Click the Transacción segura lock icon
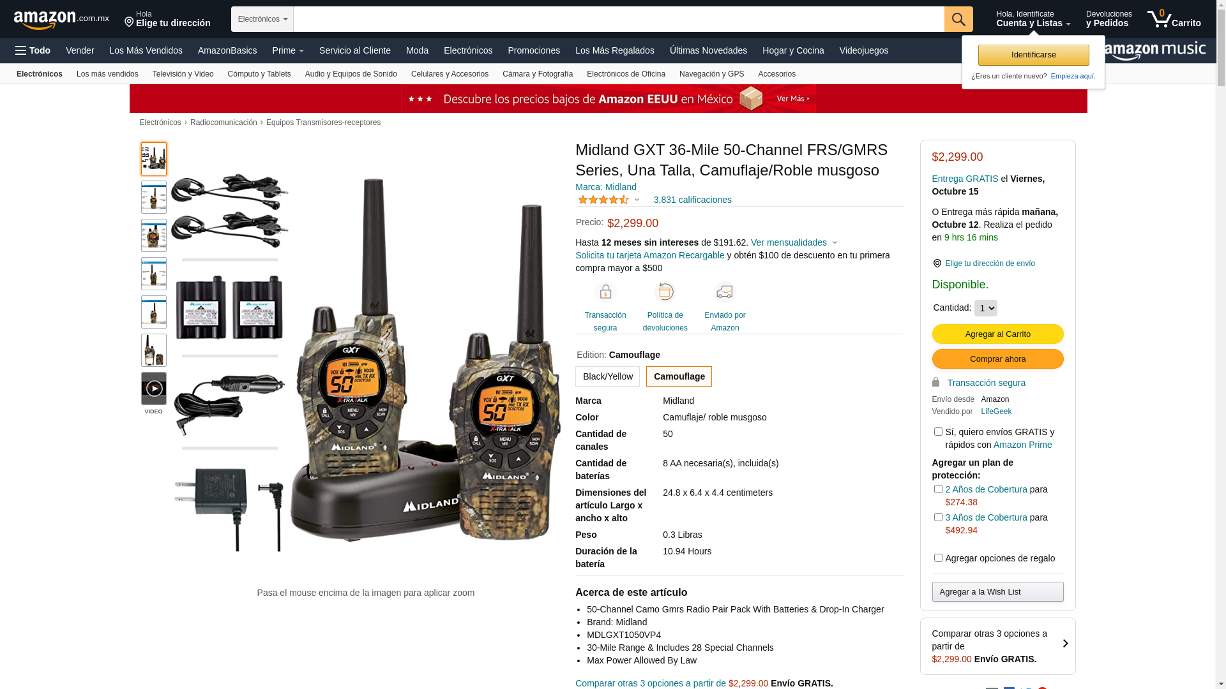Viewport: 1226px width, 689px height. coord(605,292)
